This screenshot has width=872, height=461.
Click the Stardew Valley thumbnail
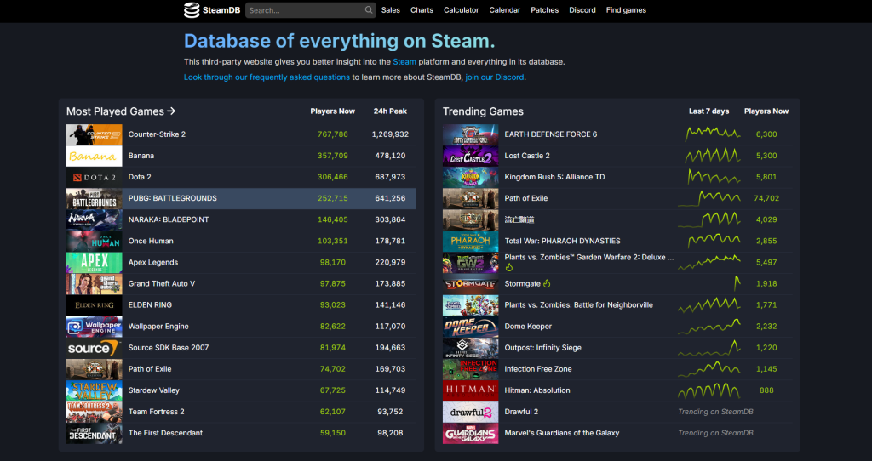coord(94,390)
